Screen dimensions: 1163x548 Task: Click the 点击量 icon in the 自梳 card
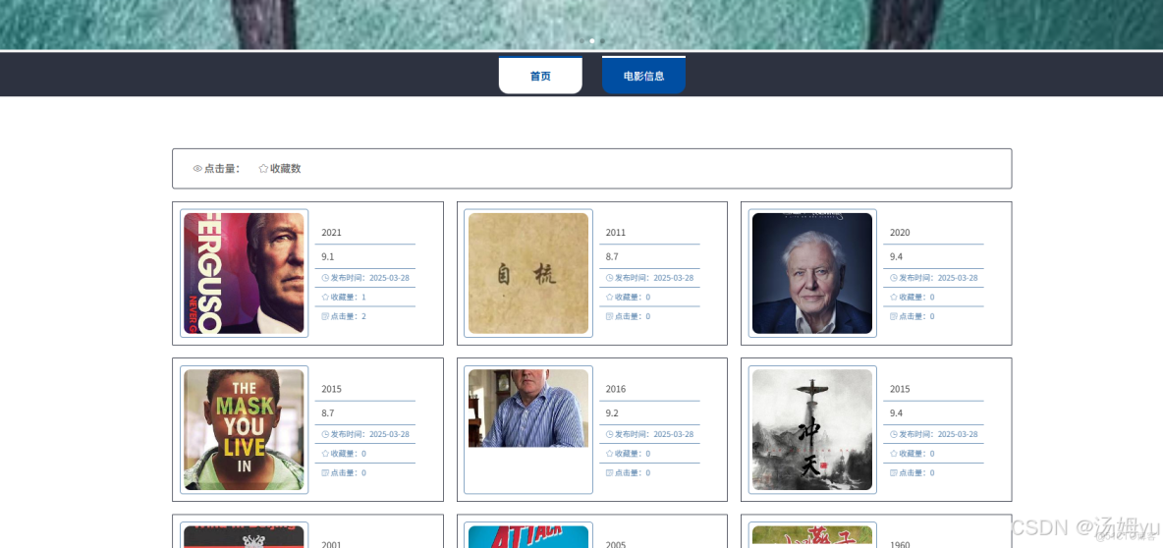(610, 316)
